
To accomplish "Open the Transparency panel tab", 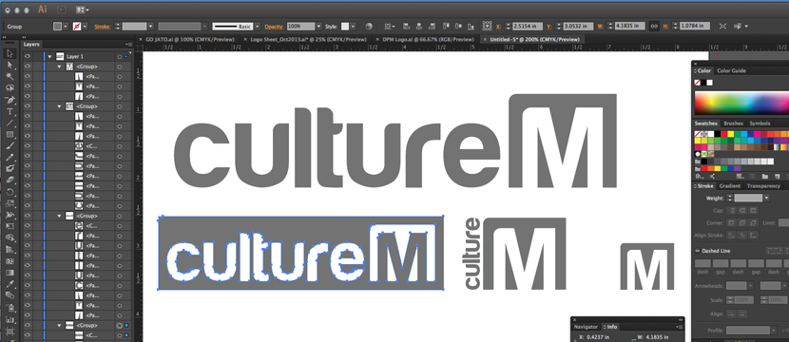I will pyautogui.click(x=763, y=186).
